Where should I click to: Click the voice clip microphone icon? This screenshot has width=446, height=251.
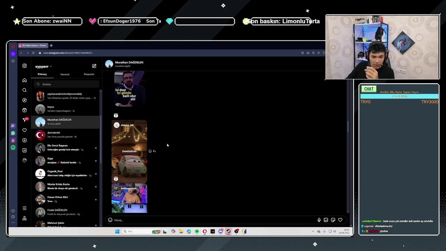(x=319, y=220)
